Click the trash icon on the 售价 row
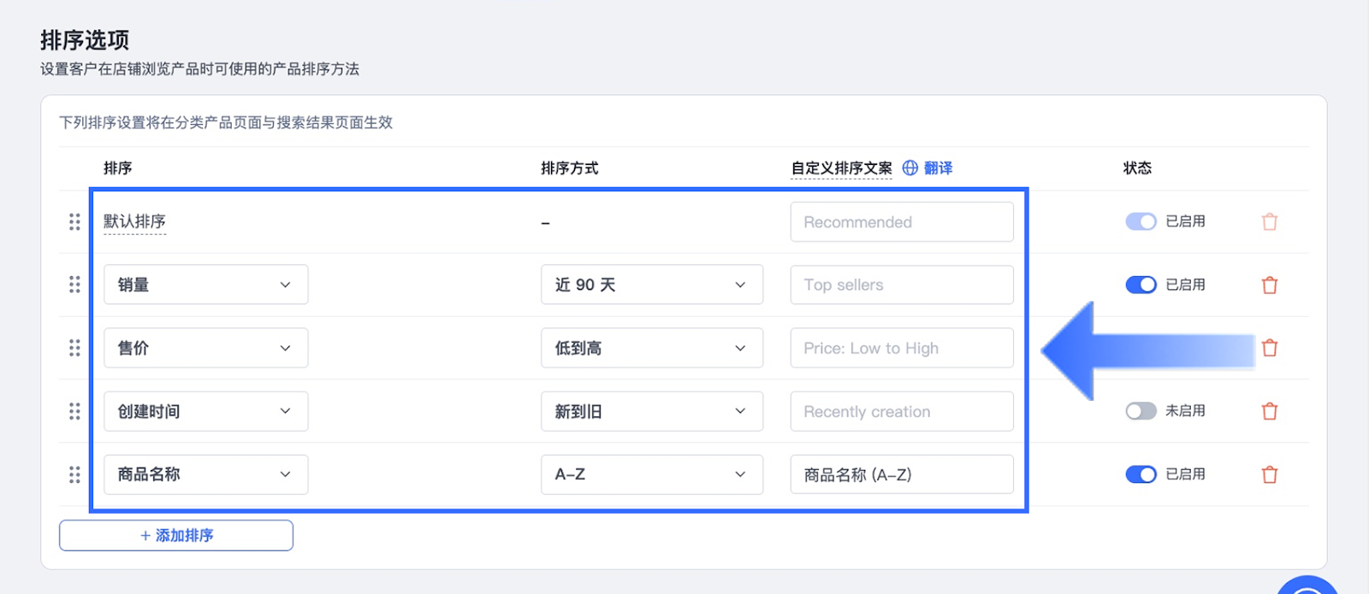Viewport: 1369px width, 594px height. point(1270,348)
